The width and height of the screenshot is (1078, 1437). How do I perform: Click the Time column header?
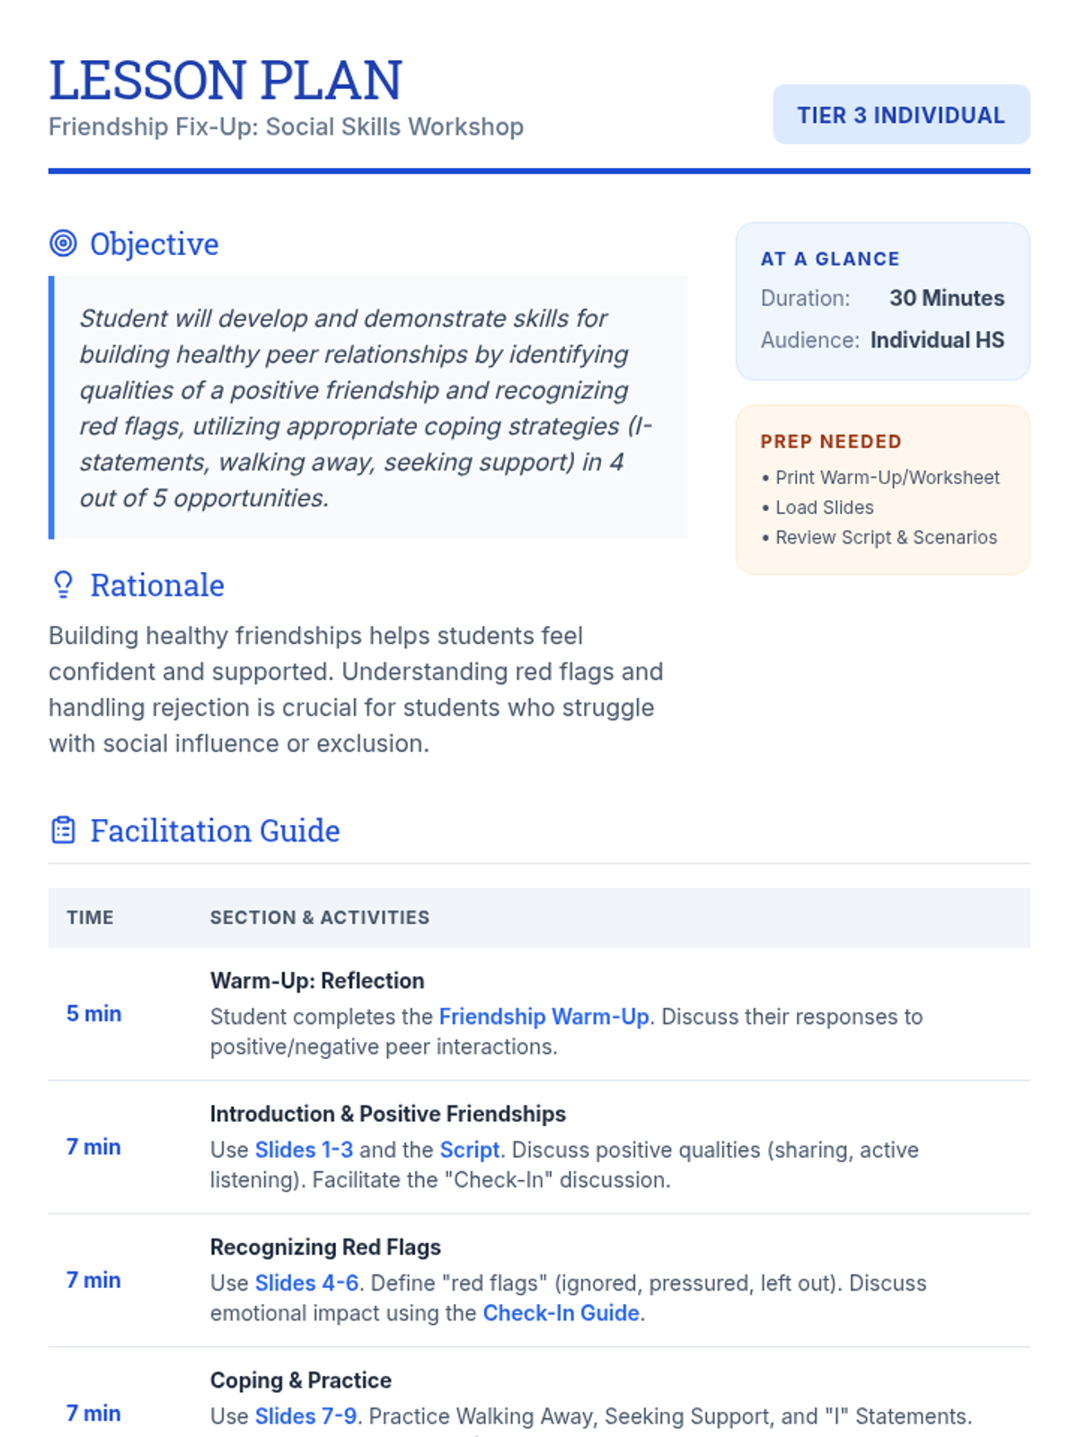[x=90, y=918]
